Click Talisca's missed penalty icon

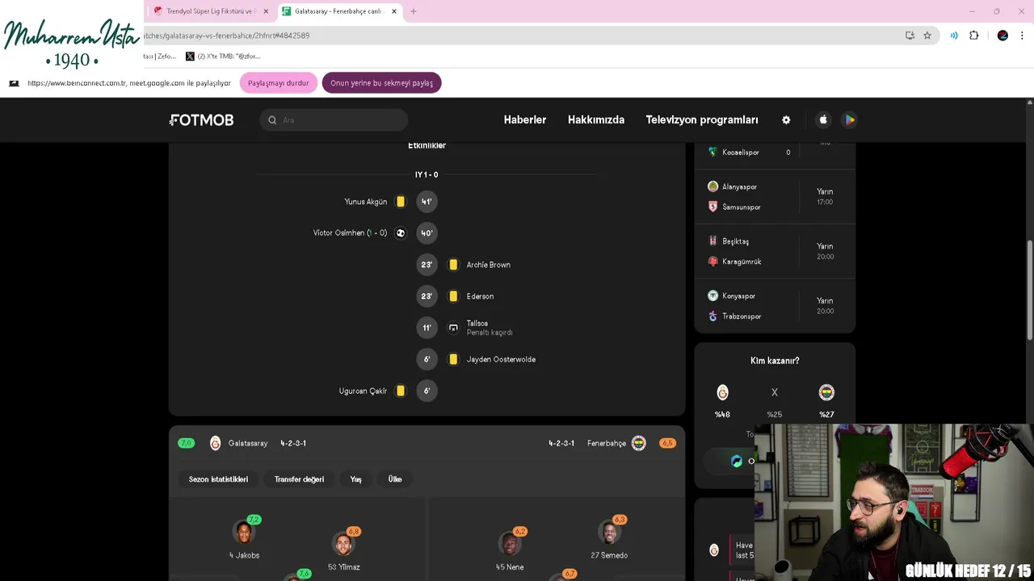click(x=453, y=328)
